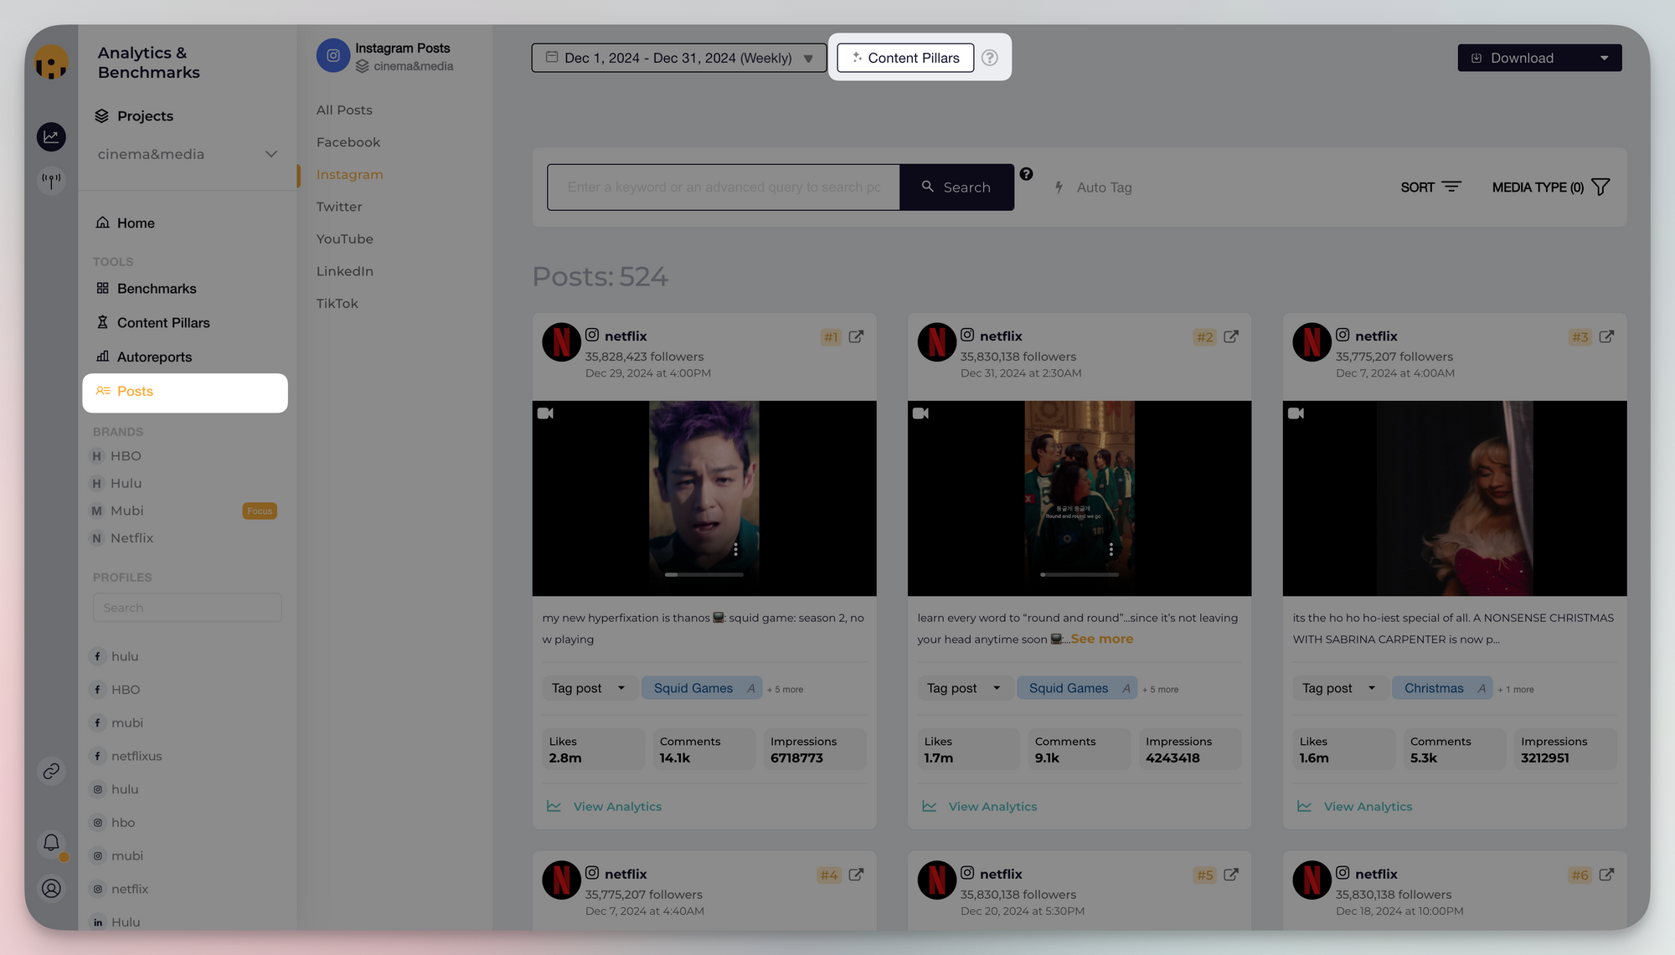Click the Content Pillars button at top
Viewport: 1675px width, 955px height.
pos(905,58)
